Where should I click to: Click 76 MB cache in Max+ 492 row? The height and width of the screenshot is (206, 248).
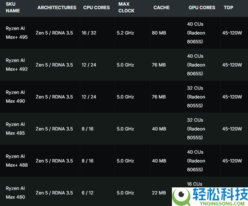159,65
